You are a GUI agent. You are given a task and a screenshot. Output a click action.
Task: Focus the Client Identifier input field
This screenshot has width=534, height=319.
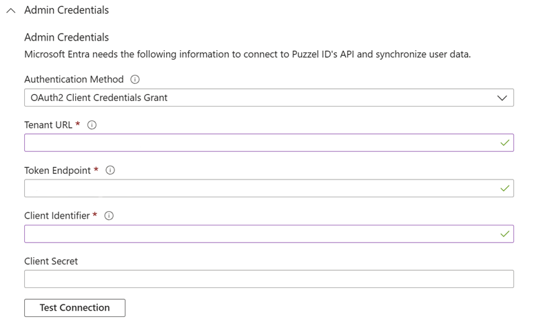[269, 234]
